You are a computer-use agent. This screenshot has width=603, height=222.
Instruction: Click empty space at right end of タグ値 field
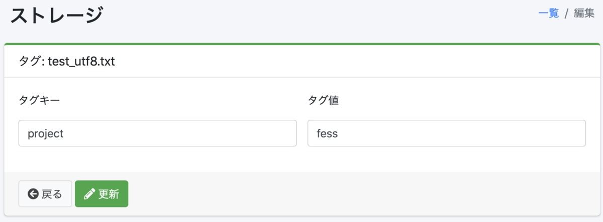(553, 133)
